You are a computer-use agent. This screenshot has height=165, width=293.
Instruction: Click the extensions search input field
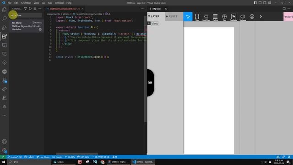[x=26, y=15]
